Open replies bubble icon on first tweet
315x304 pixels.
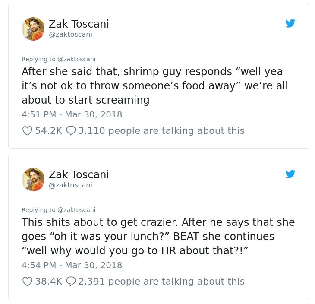pyautogui.click(x=71, y=131)
